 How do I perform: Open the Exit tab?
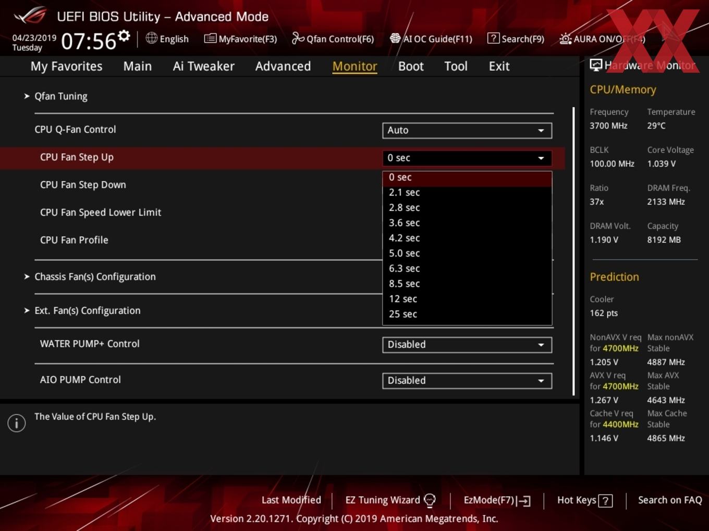(x=499, y=66)
